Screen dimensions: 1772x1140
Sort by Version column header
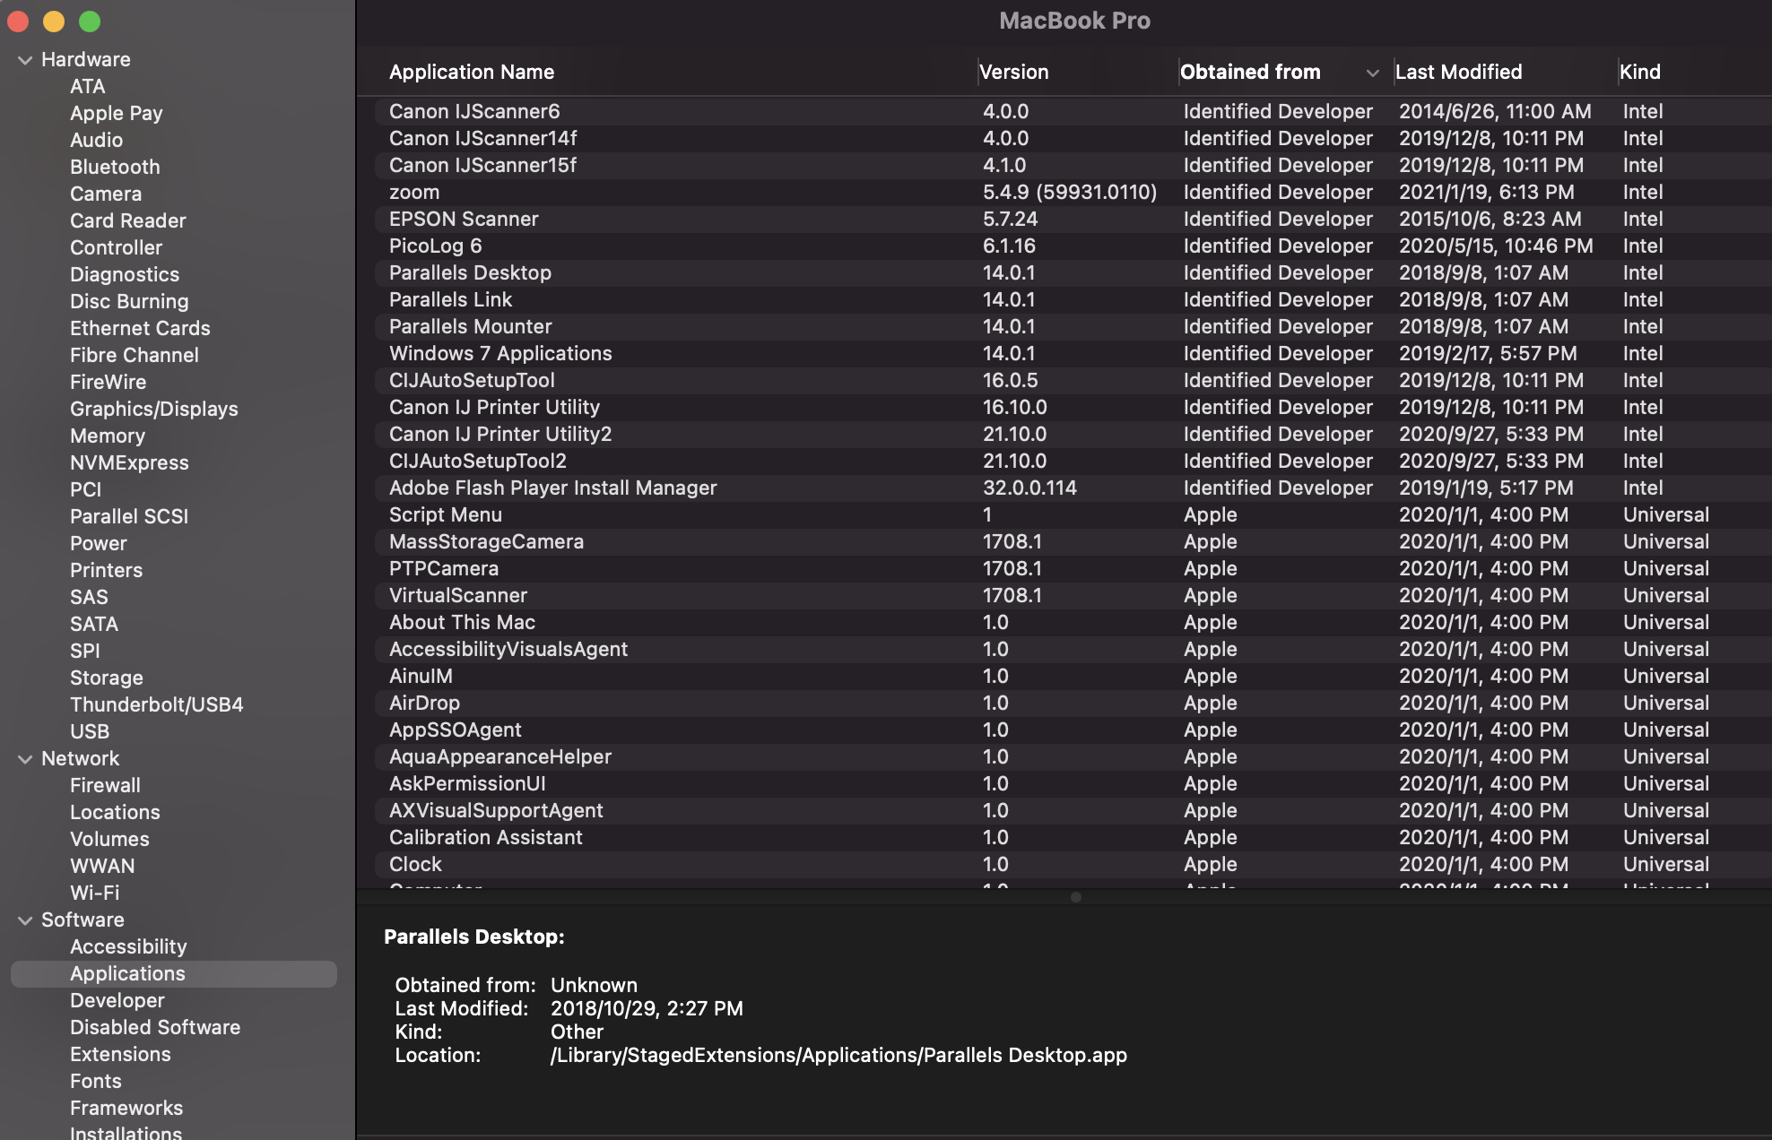click(1013, 72)
